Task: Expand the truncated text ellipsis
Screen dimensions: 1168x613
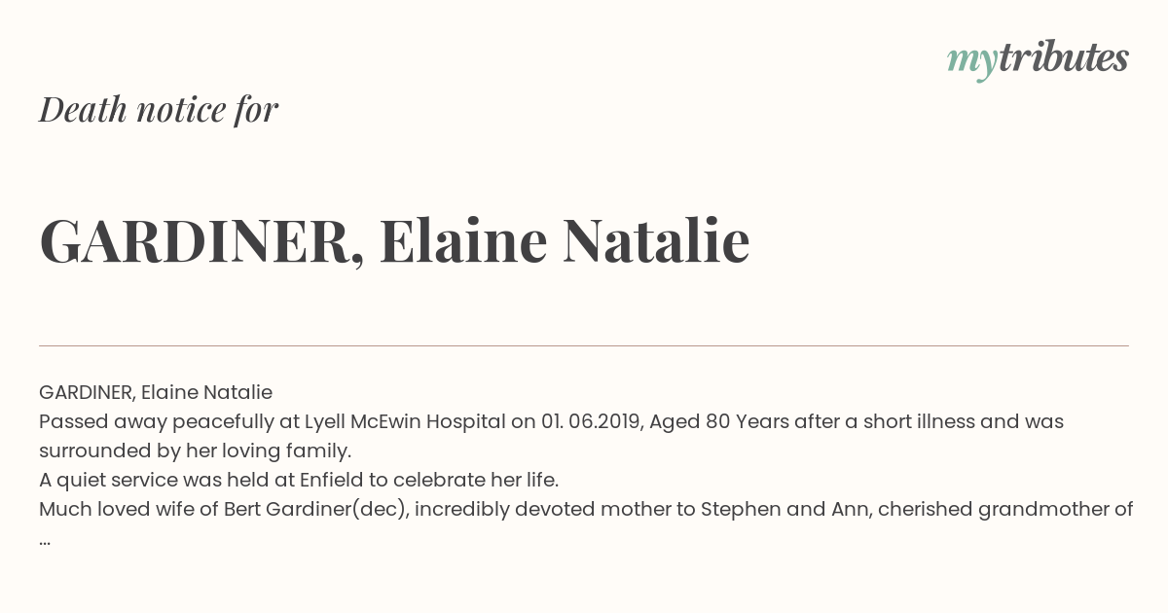Action: (45, 541)
